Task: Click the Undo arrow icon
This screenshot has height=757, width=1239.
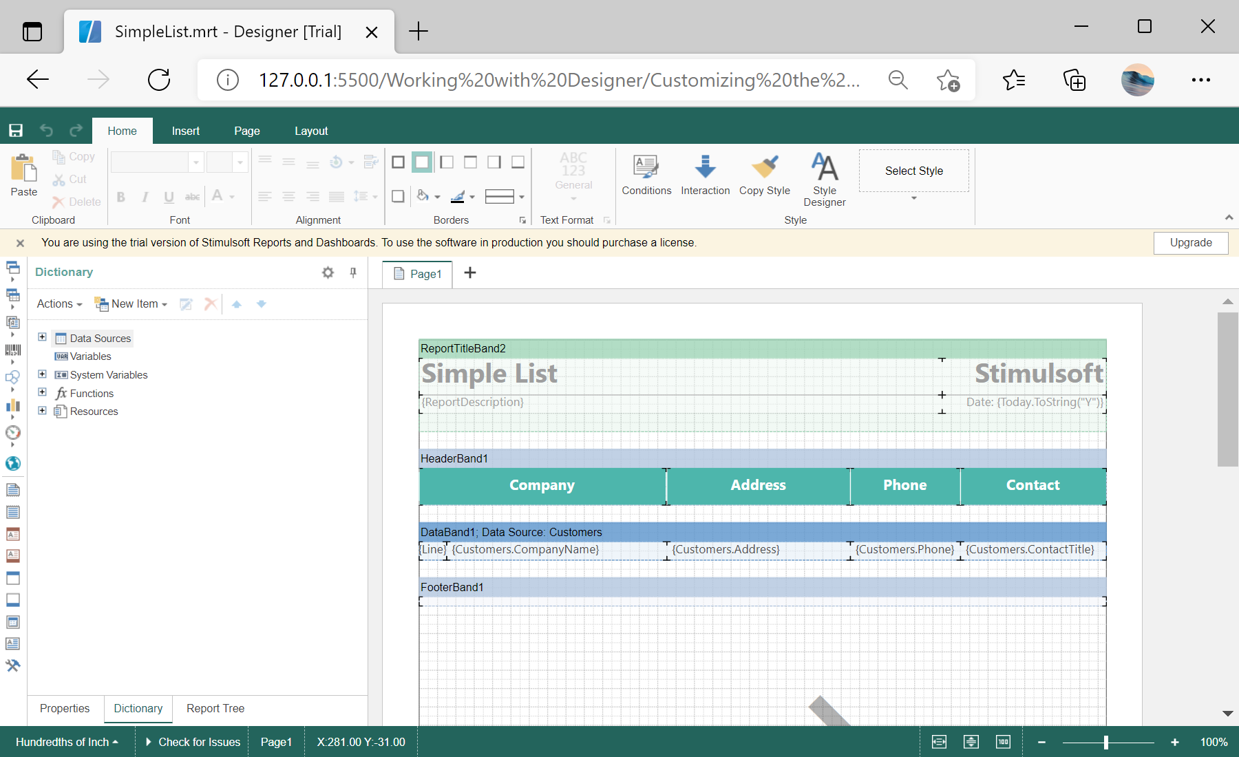Action: [x=46, y=130]
